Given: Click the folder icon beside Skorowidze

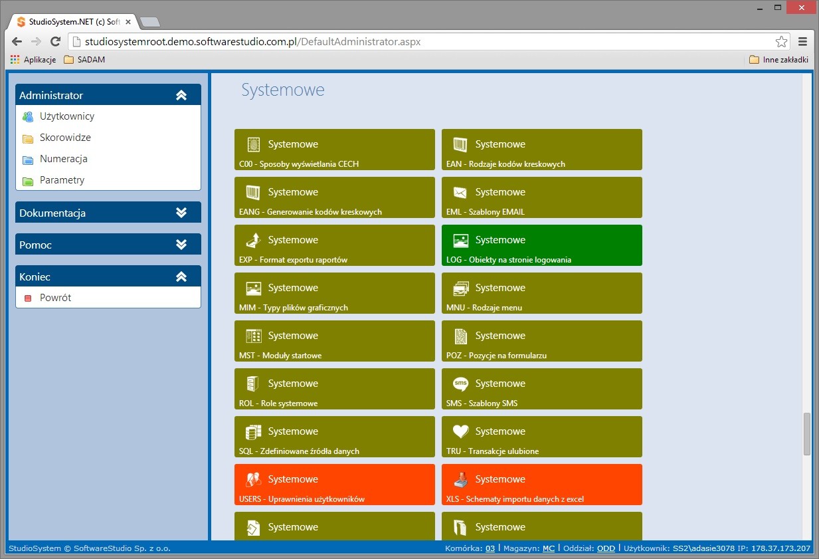Looking at the screenshot, I should tap(27, 138).
